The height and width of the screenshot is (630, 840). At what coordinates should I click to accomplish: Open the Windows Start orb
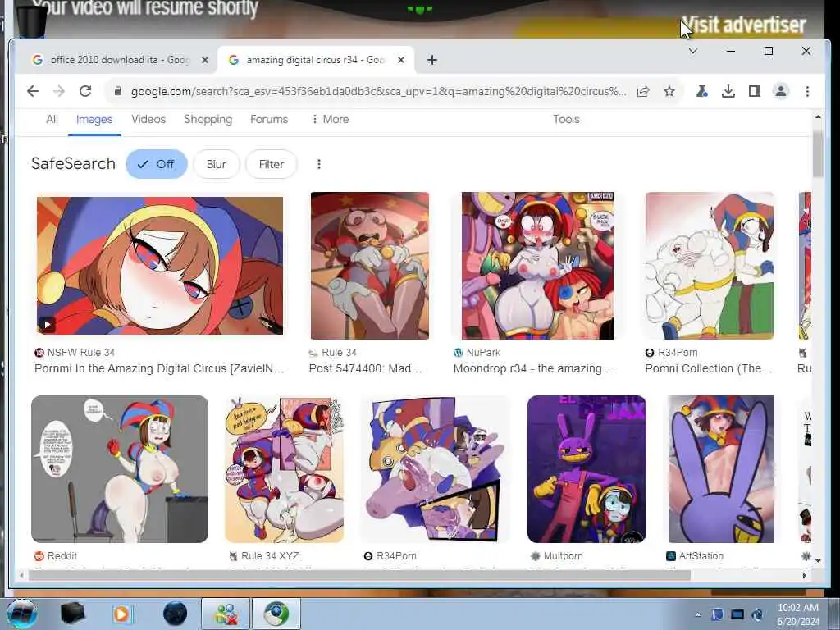tap(21, 614)
